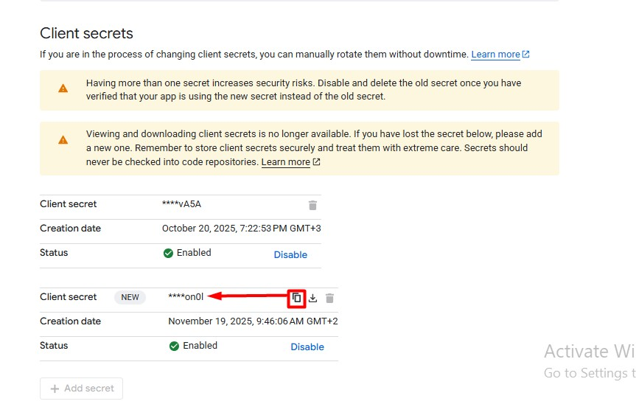636x404 pixels.
Task: Delete the client secret ending in on0l
Action: [x=329, y=298]
